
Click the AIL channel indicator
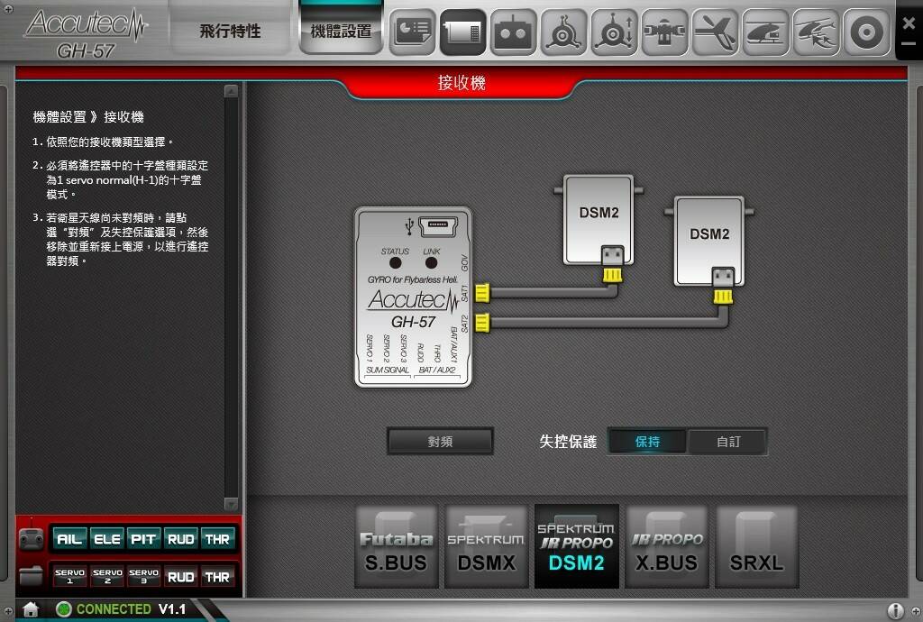69,539
